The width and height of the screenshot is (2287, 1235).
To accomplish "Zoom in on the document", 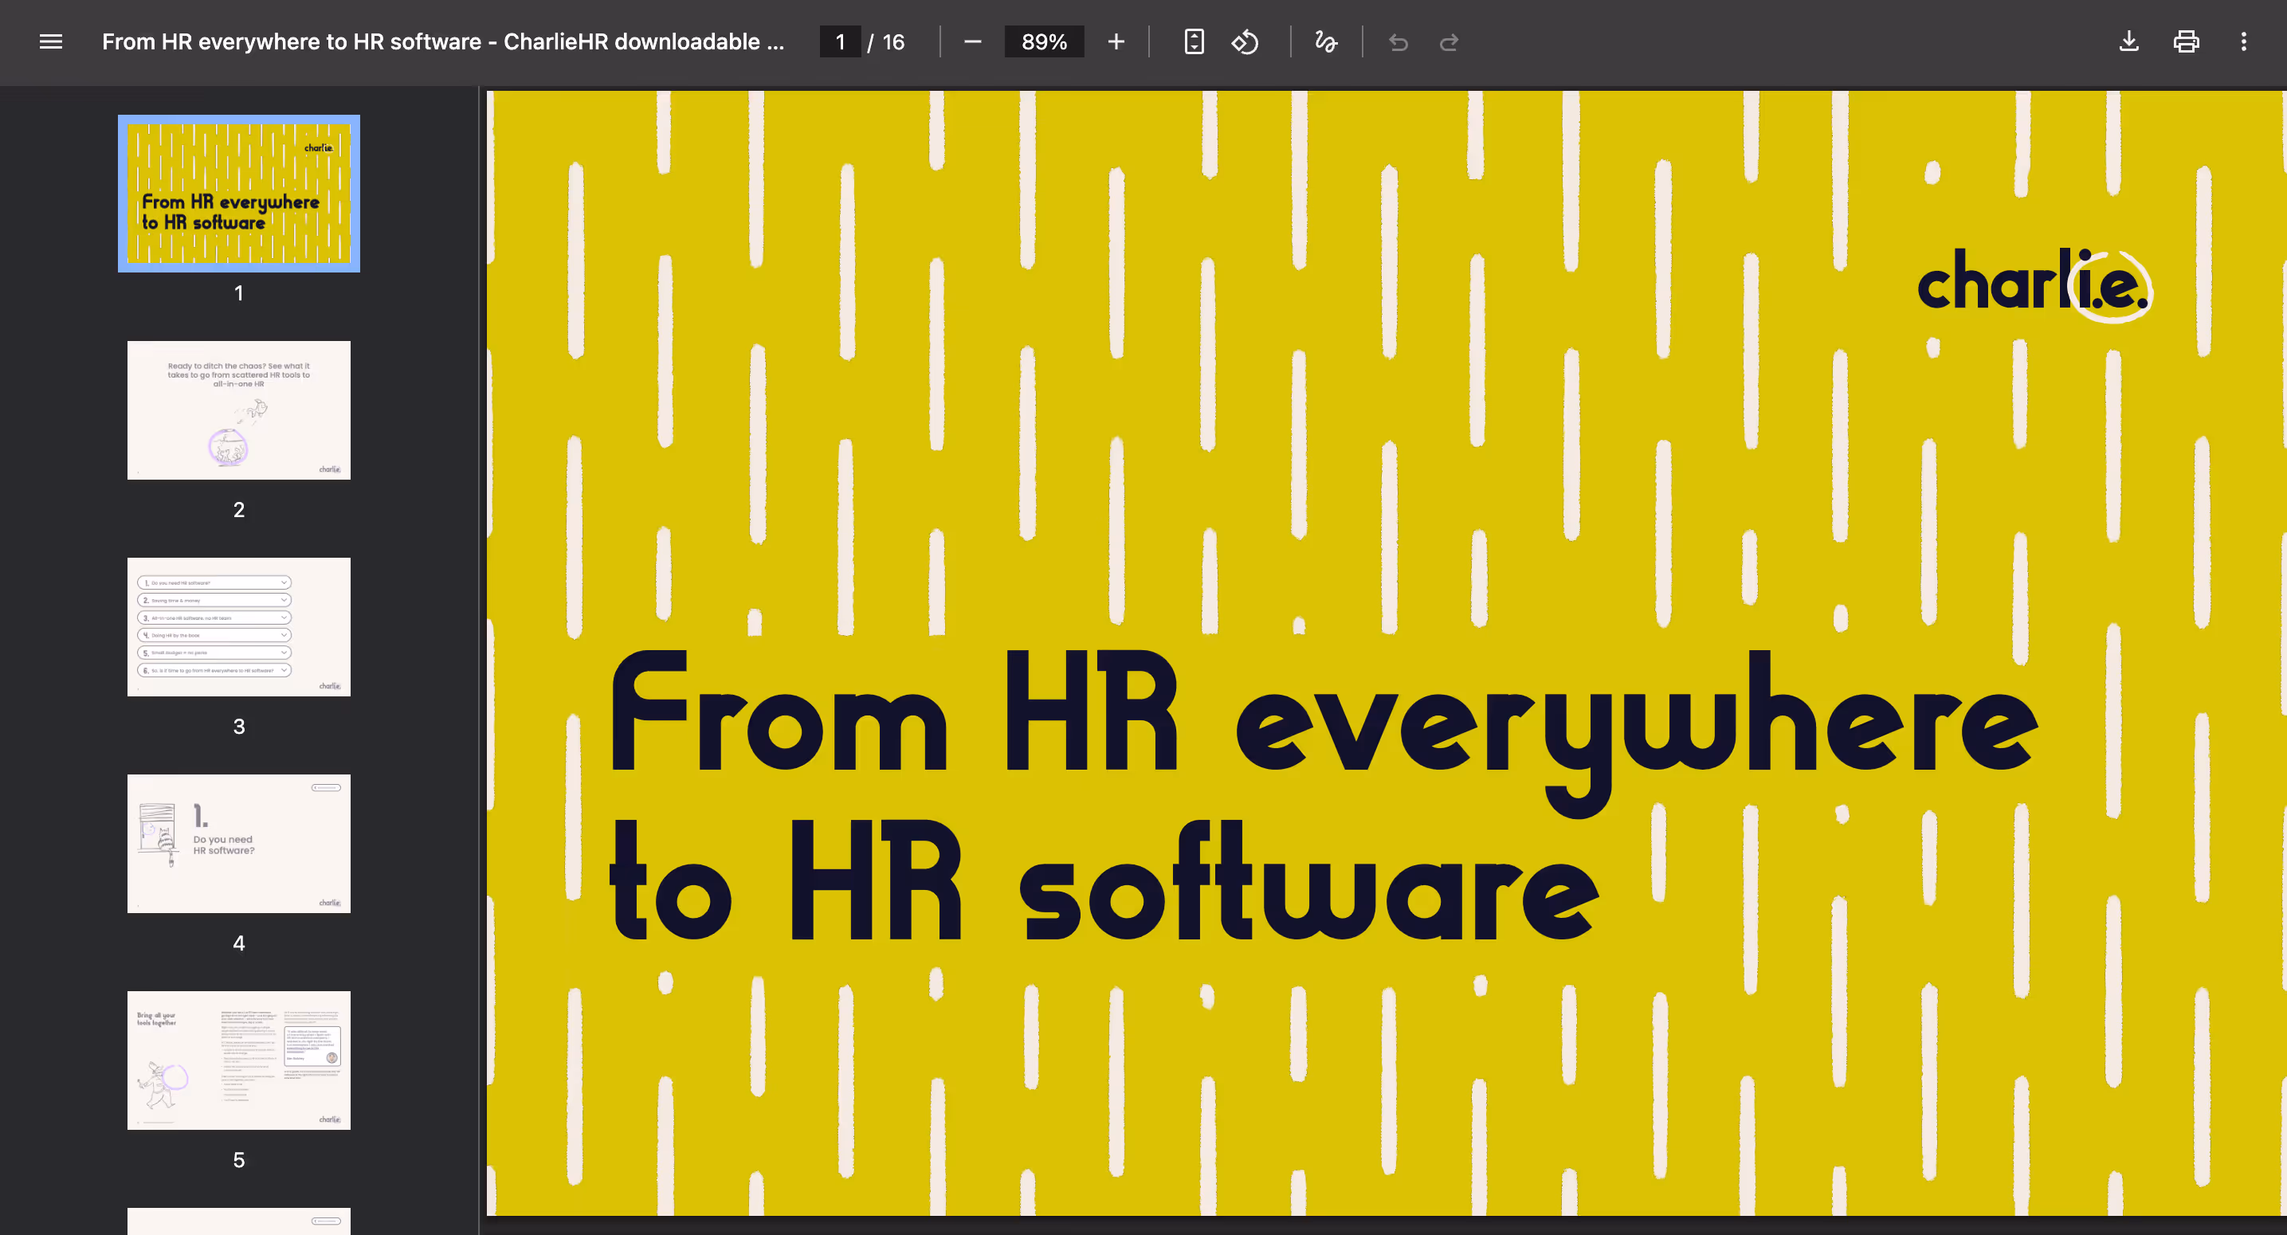I will pos(1115,41).
